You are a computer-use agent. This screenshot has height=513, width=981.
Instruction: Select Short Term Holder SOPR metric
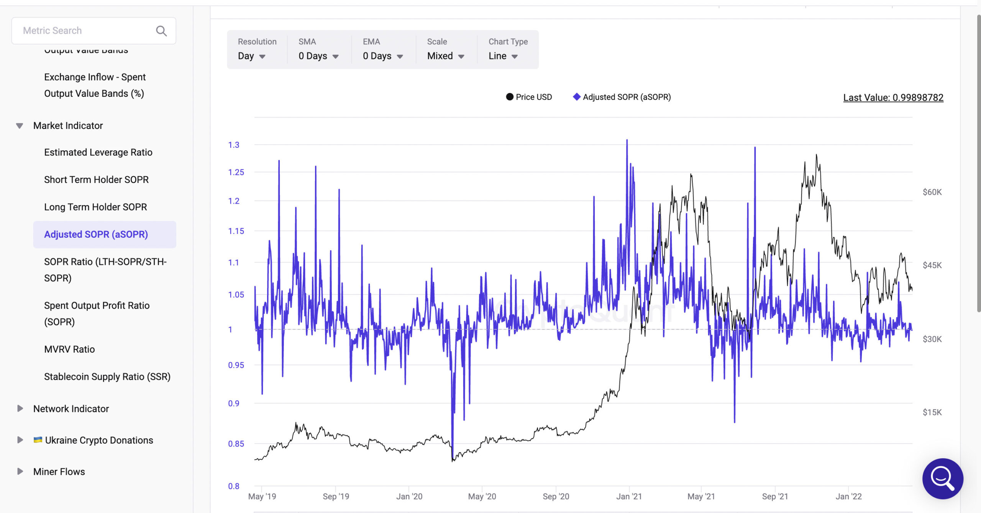[x=96, y=180]
